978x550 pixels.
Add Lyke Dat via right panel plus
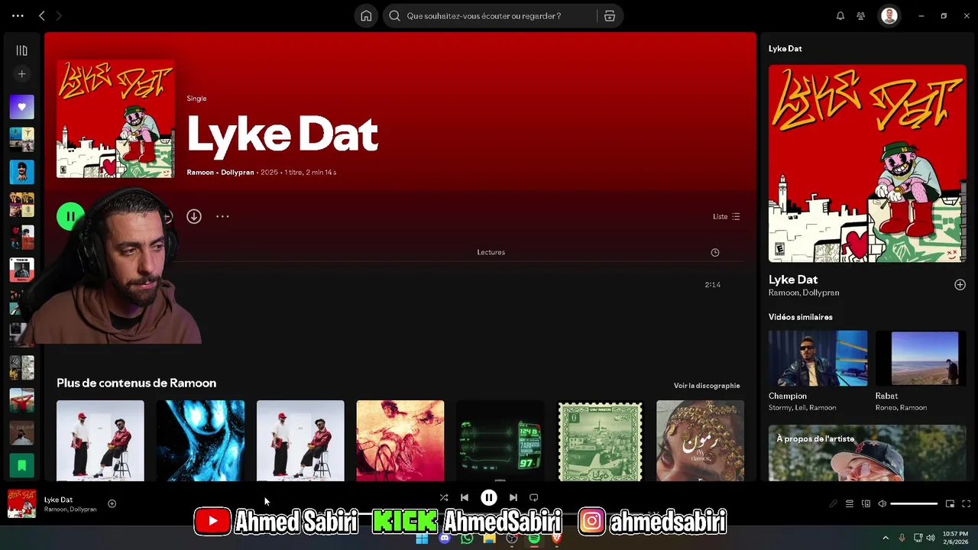point(960,285)
